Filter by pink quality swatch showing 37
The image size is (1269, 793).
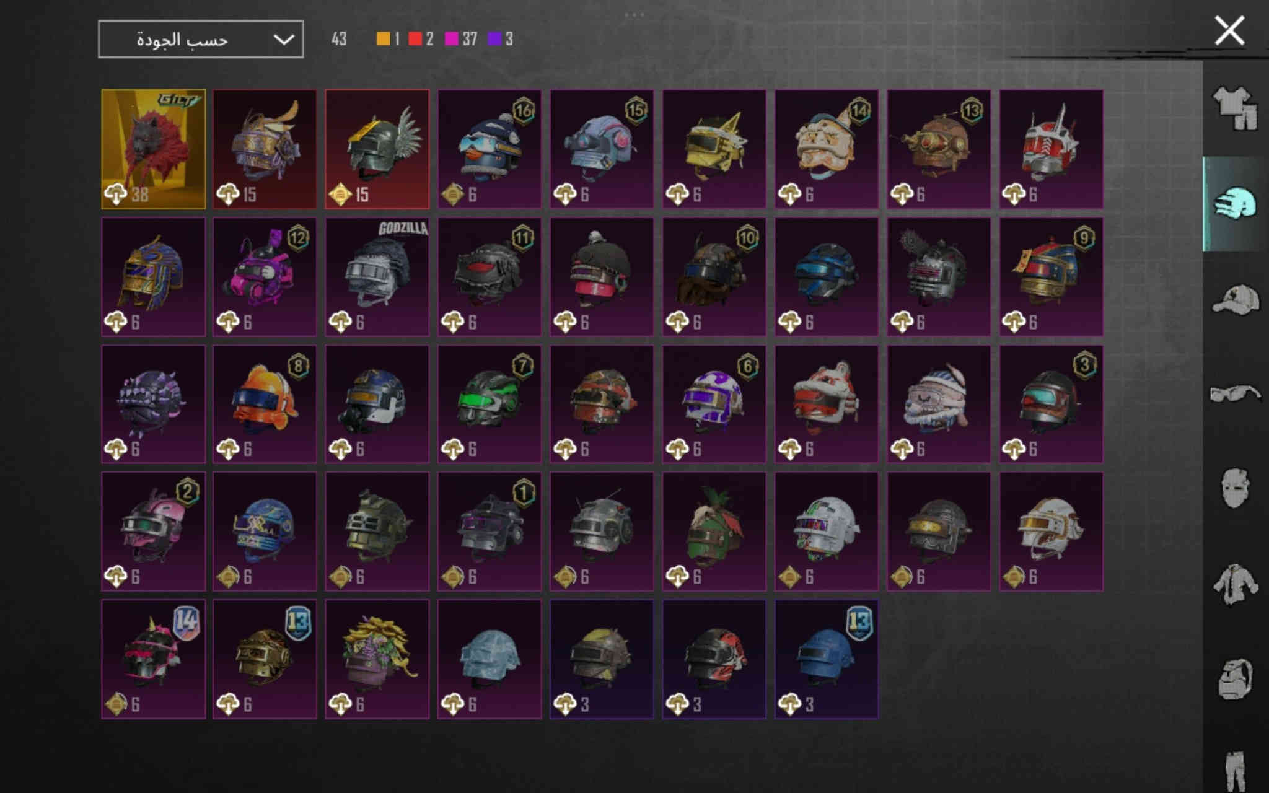coord(462,39)
